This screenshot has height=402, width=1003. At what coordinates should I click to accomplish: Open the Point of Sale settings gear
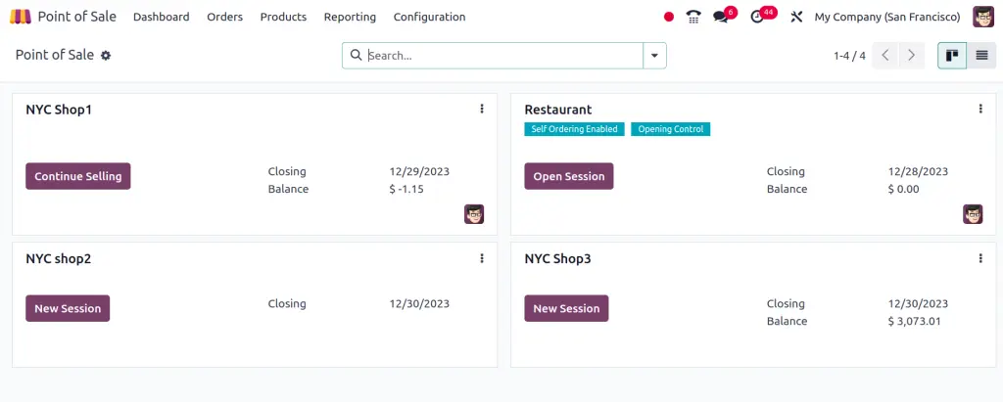(106, 56)
